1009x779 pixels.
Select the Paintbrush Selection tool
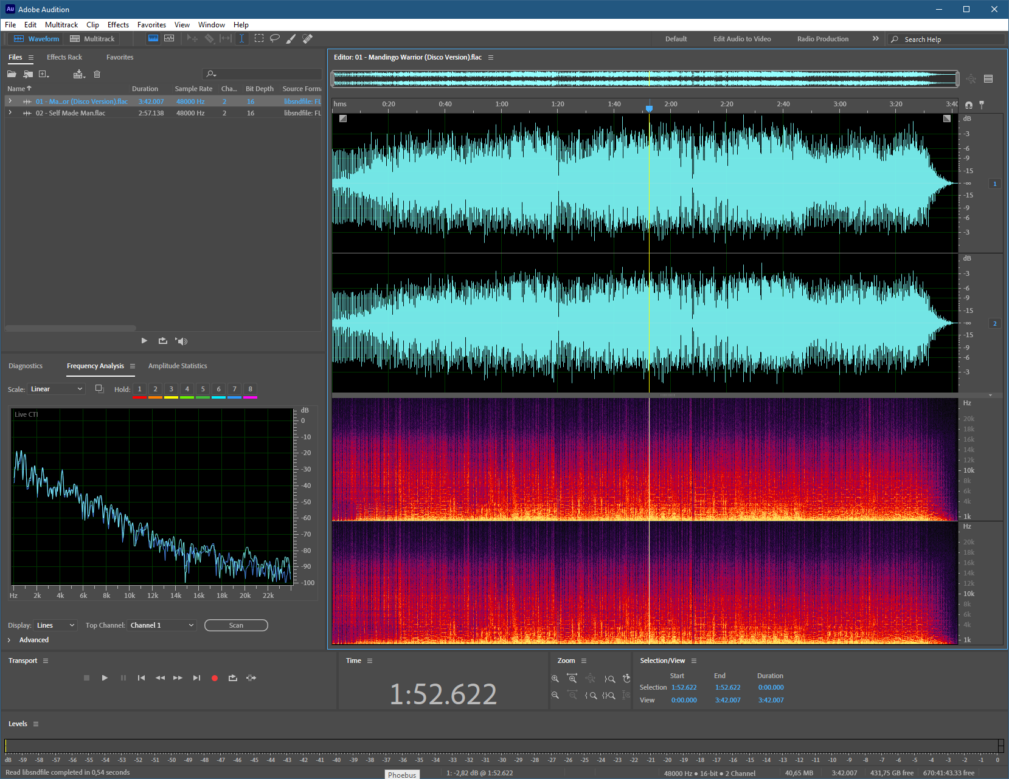click(x=291, y=38)
